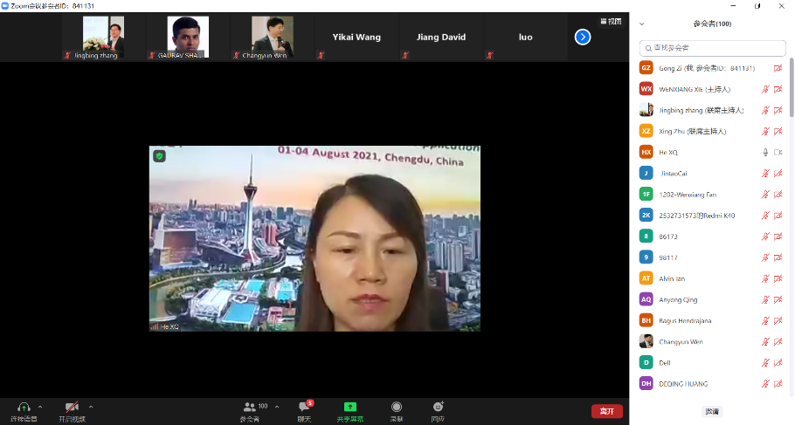795x425 pixels.
Task: Click Xing Zhu's muted microphone icon
Action: [765, 132]
